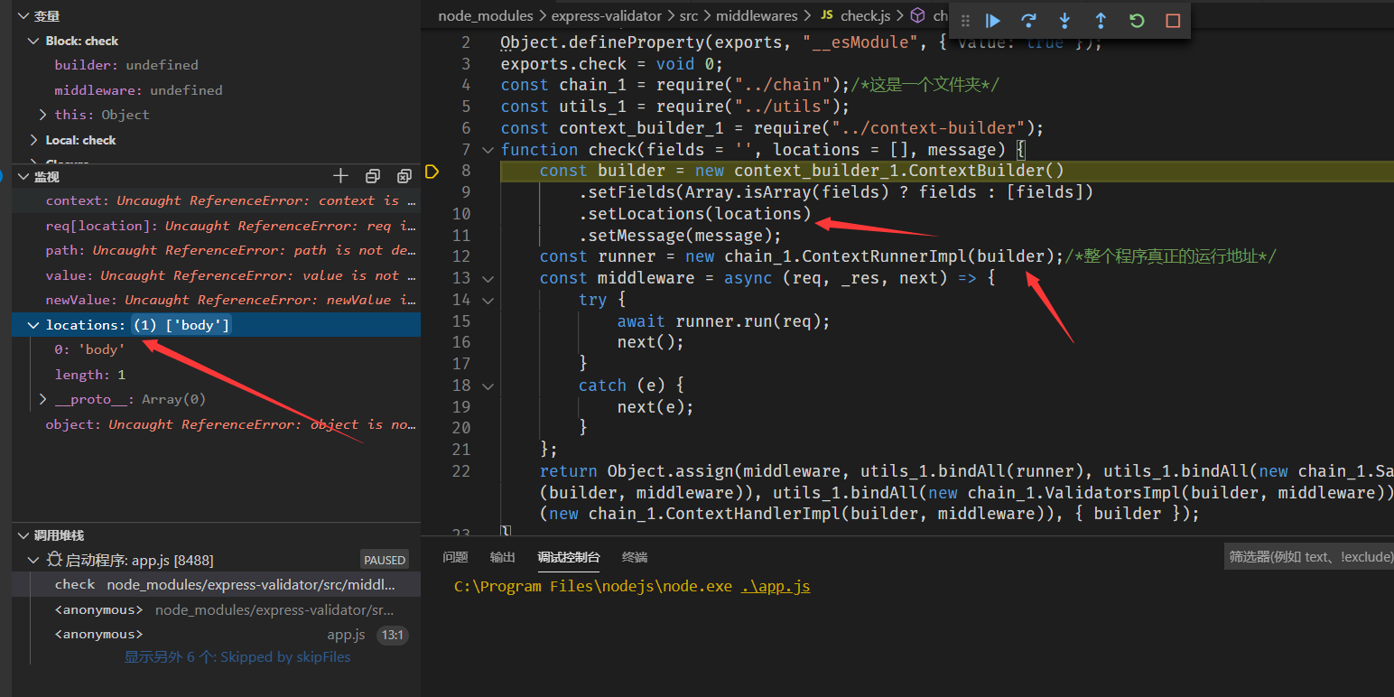Collapse the locations watch entry

[x=33, y=325]
